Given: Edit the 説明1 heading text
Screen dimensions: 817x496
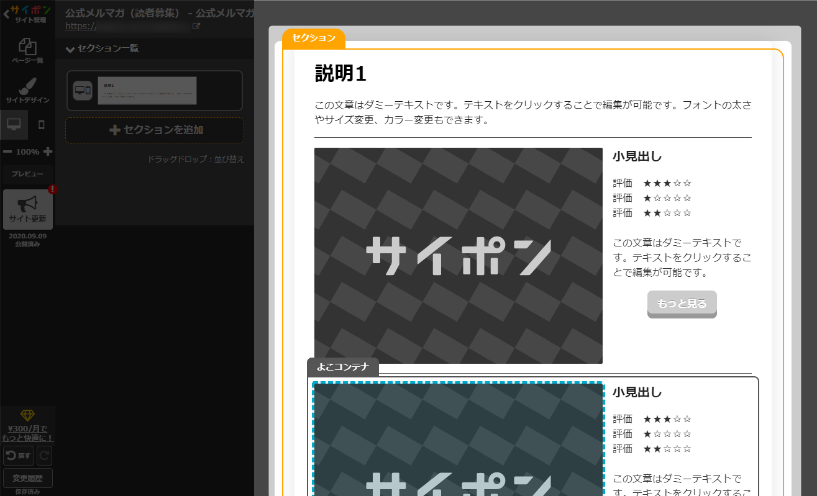Looking at the screenshot, I should pos(340,73).
